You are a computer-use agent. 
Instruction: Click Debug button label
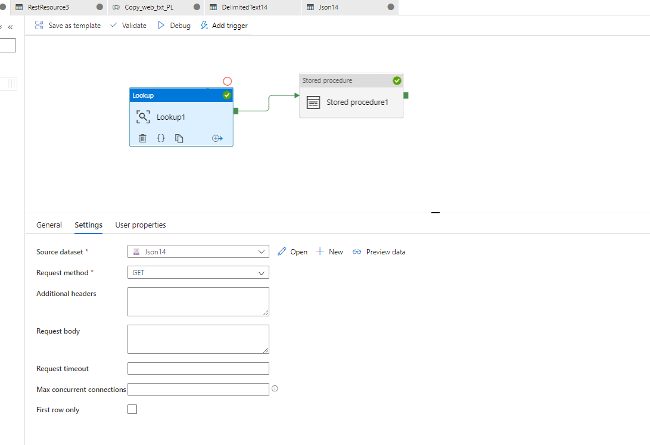(181, 26)
